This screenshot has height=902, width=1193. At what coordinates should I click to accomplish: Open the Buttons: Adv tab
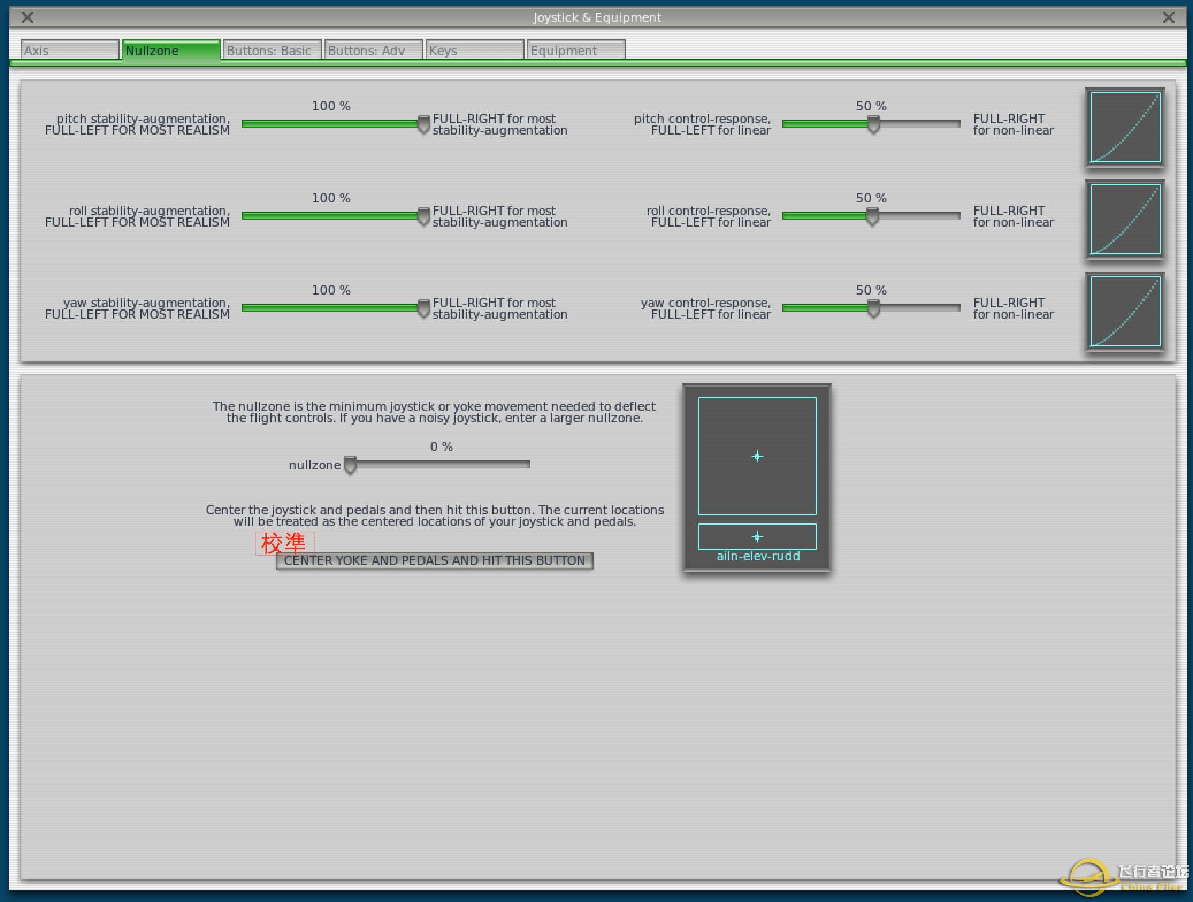pyautogui.click(x=373, y=50)
